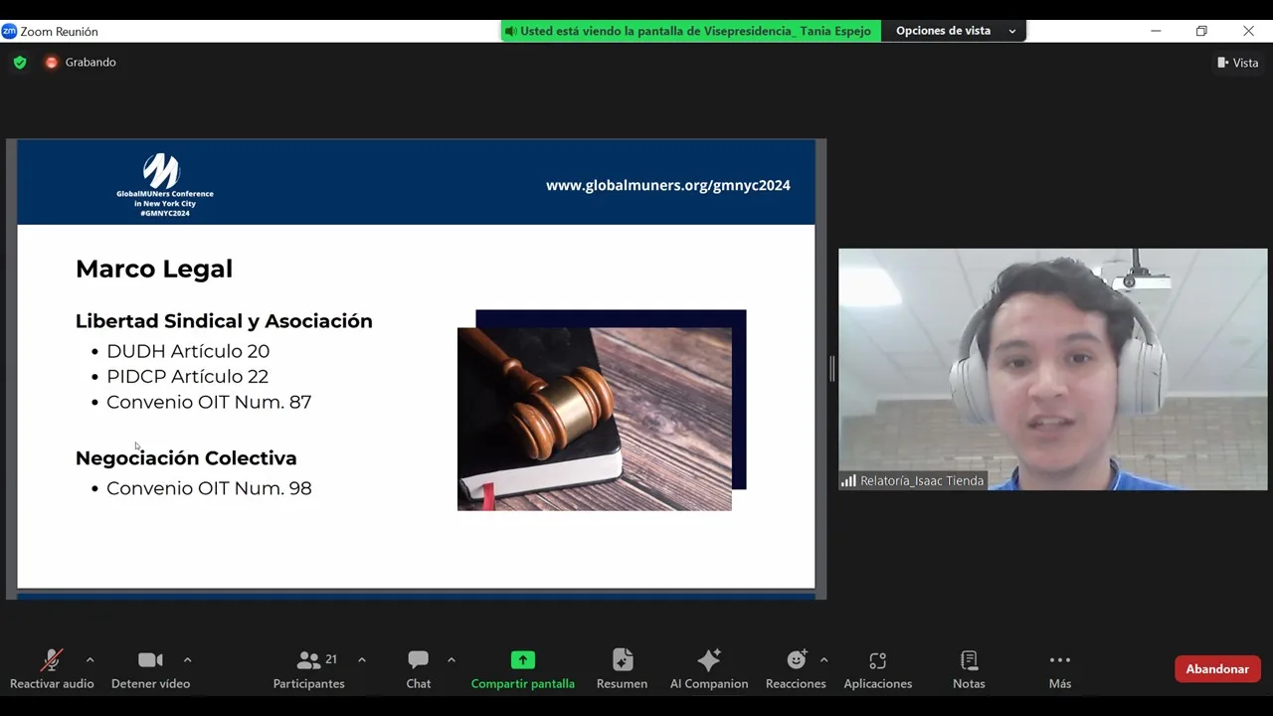Expand video options arrow next to camera
The width and height of the screenshot is (1273, 716).
(187, 660)
